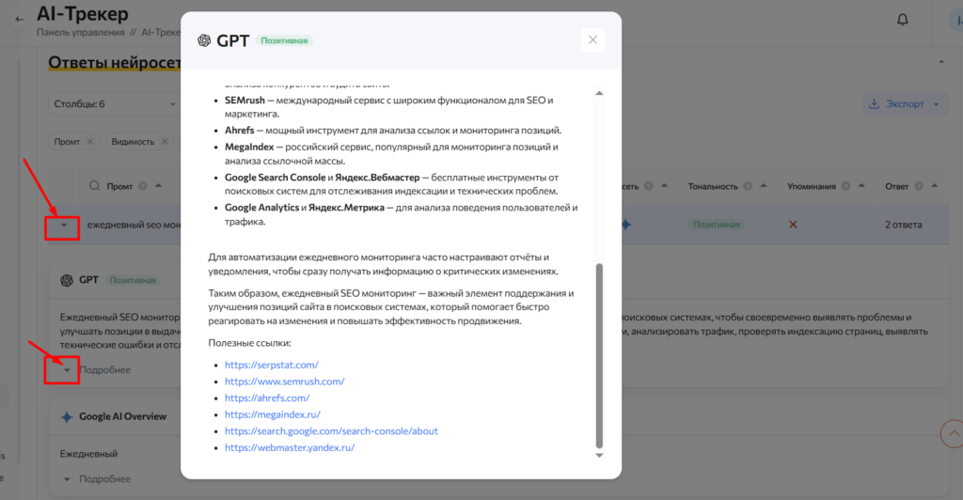Expand the ежедневный seo prompt row

[64, 225]
